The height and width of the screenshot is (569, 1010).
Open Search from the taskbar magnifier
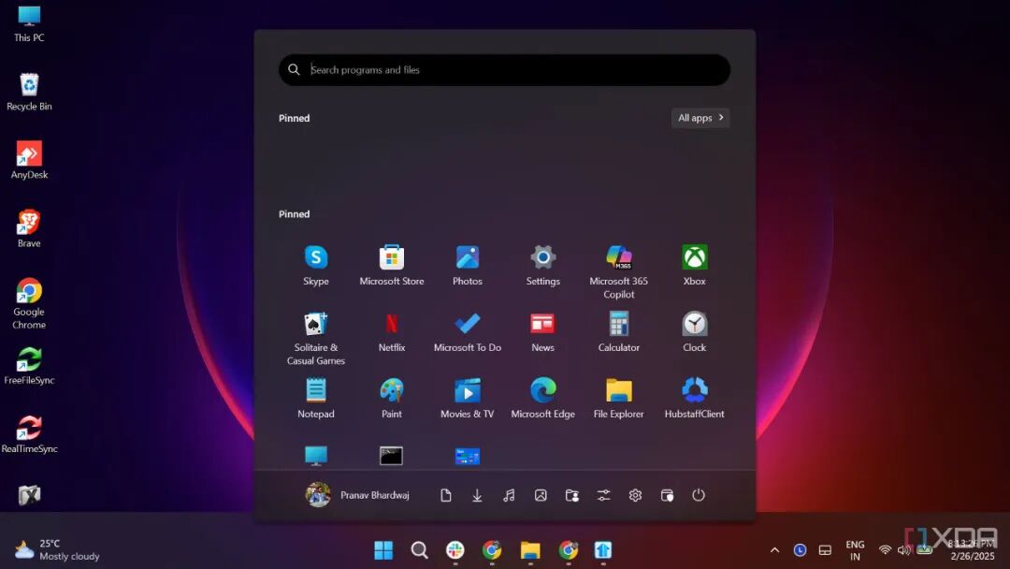tap(419, 549)
